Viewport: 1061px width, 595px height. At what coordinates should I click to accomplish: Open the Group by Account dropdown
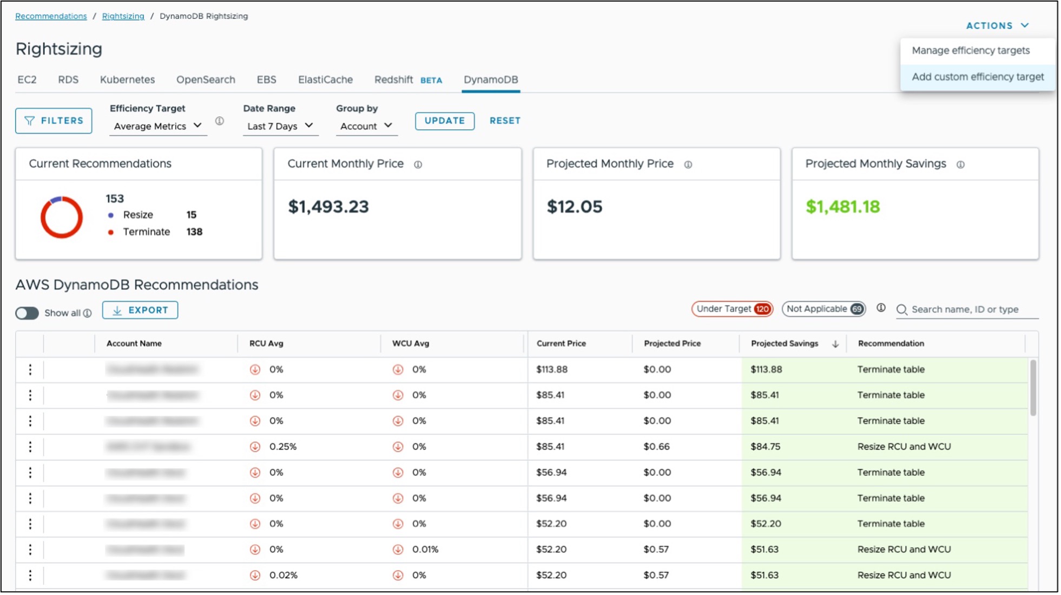[x=366, y=126]
